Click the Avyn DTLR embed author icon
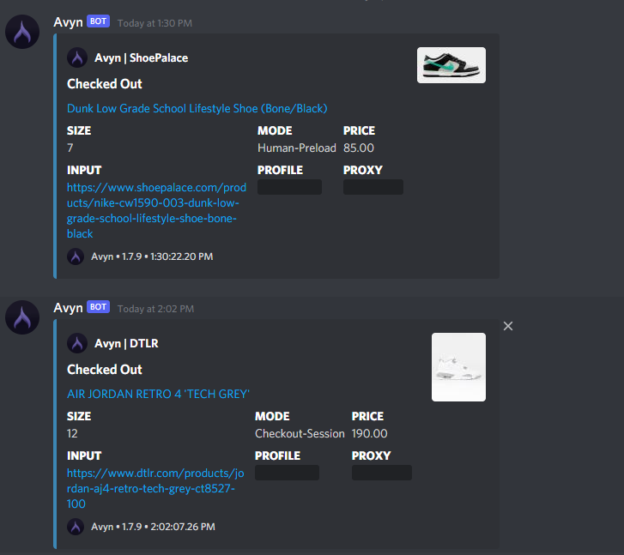 [x=77, y=343]
